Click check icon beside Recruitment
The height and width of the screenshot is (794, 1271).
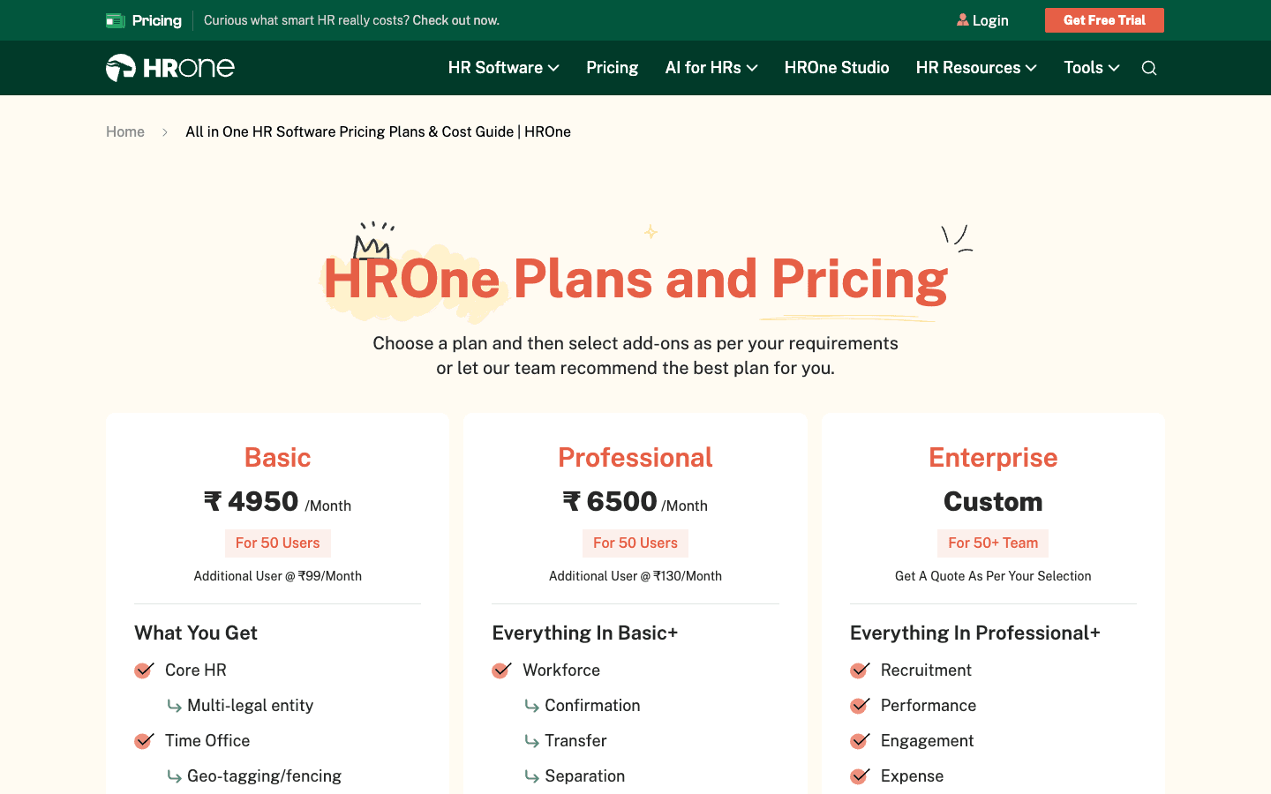tap(860, 670)
